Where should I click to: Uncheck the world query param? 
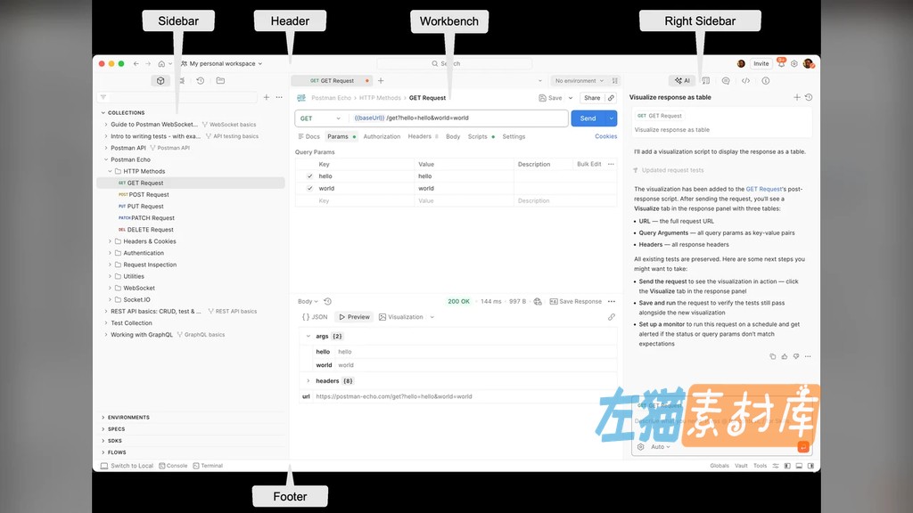pos(309,189)
